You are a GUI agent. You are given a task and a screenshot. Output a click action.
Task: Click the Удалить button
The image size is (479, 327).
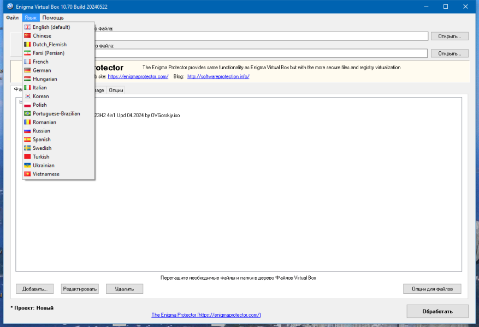click(125, 289)
